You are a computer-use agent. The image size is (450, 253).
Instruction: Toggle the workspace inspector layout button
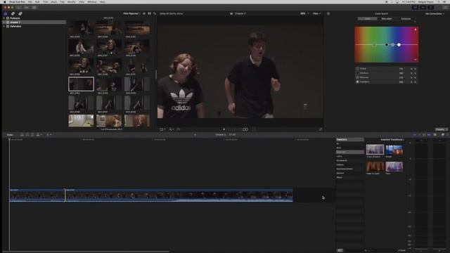(431, 8)
